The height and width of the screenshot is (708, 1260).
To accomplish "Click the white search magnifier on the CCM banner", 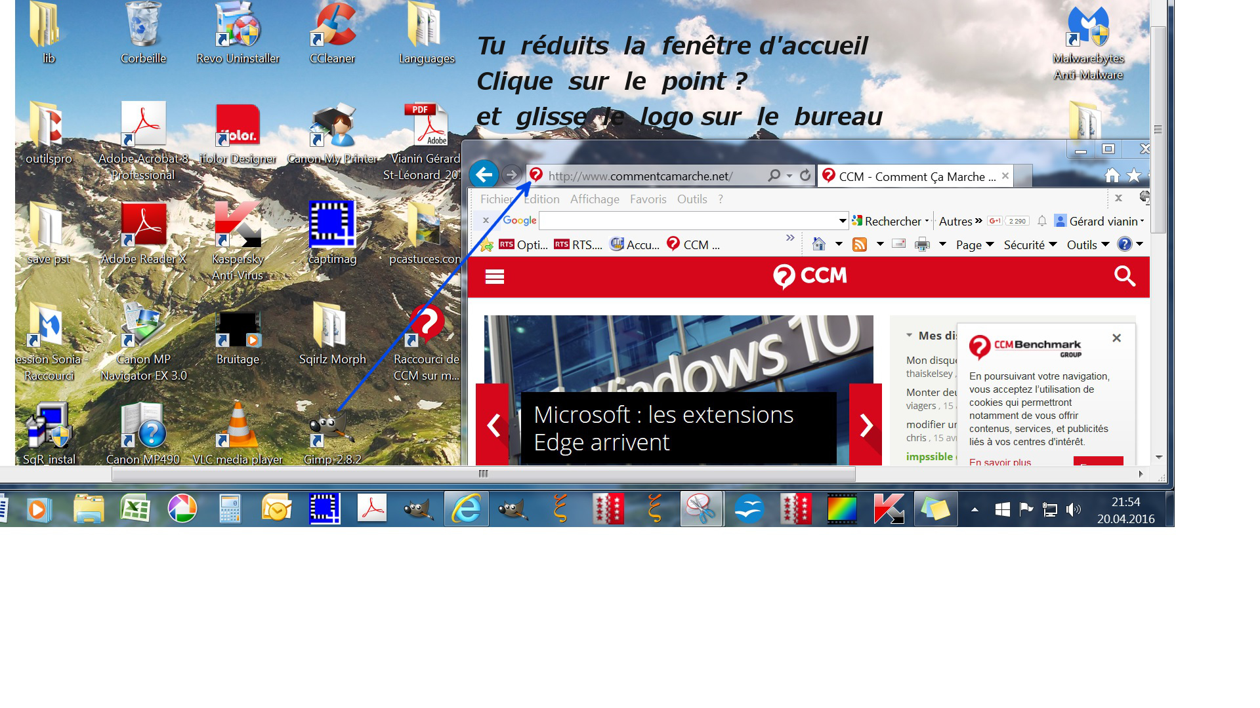I will pos(1125,276).
